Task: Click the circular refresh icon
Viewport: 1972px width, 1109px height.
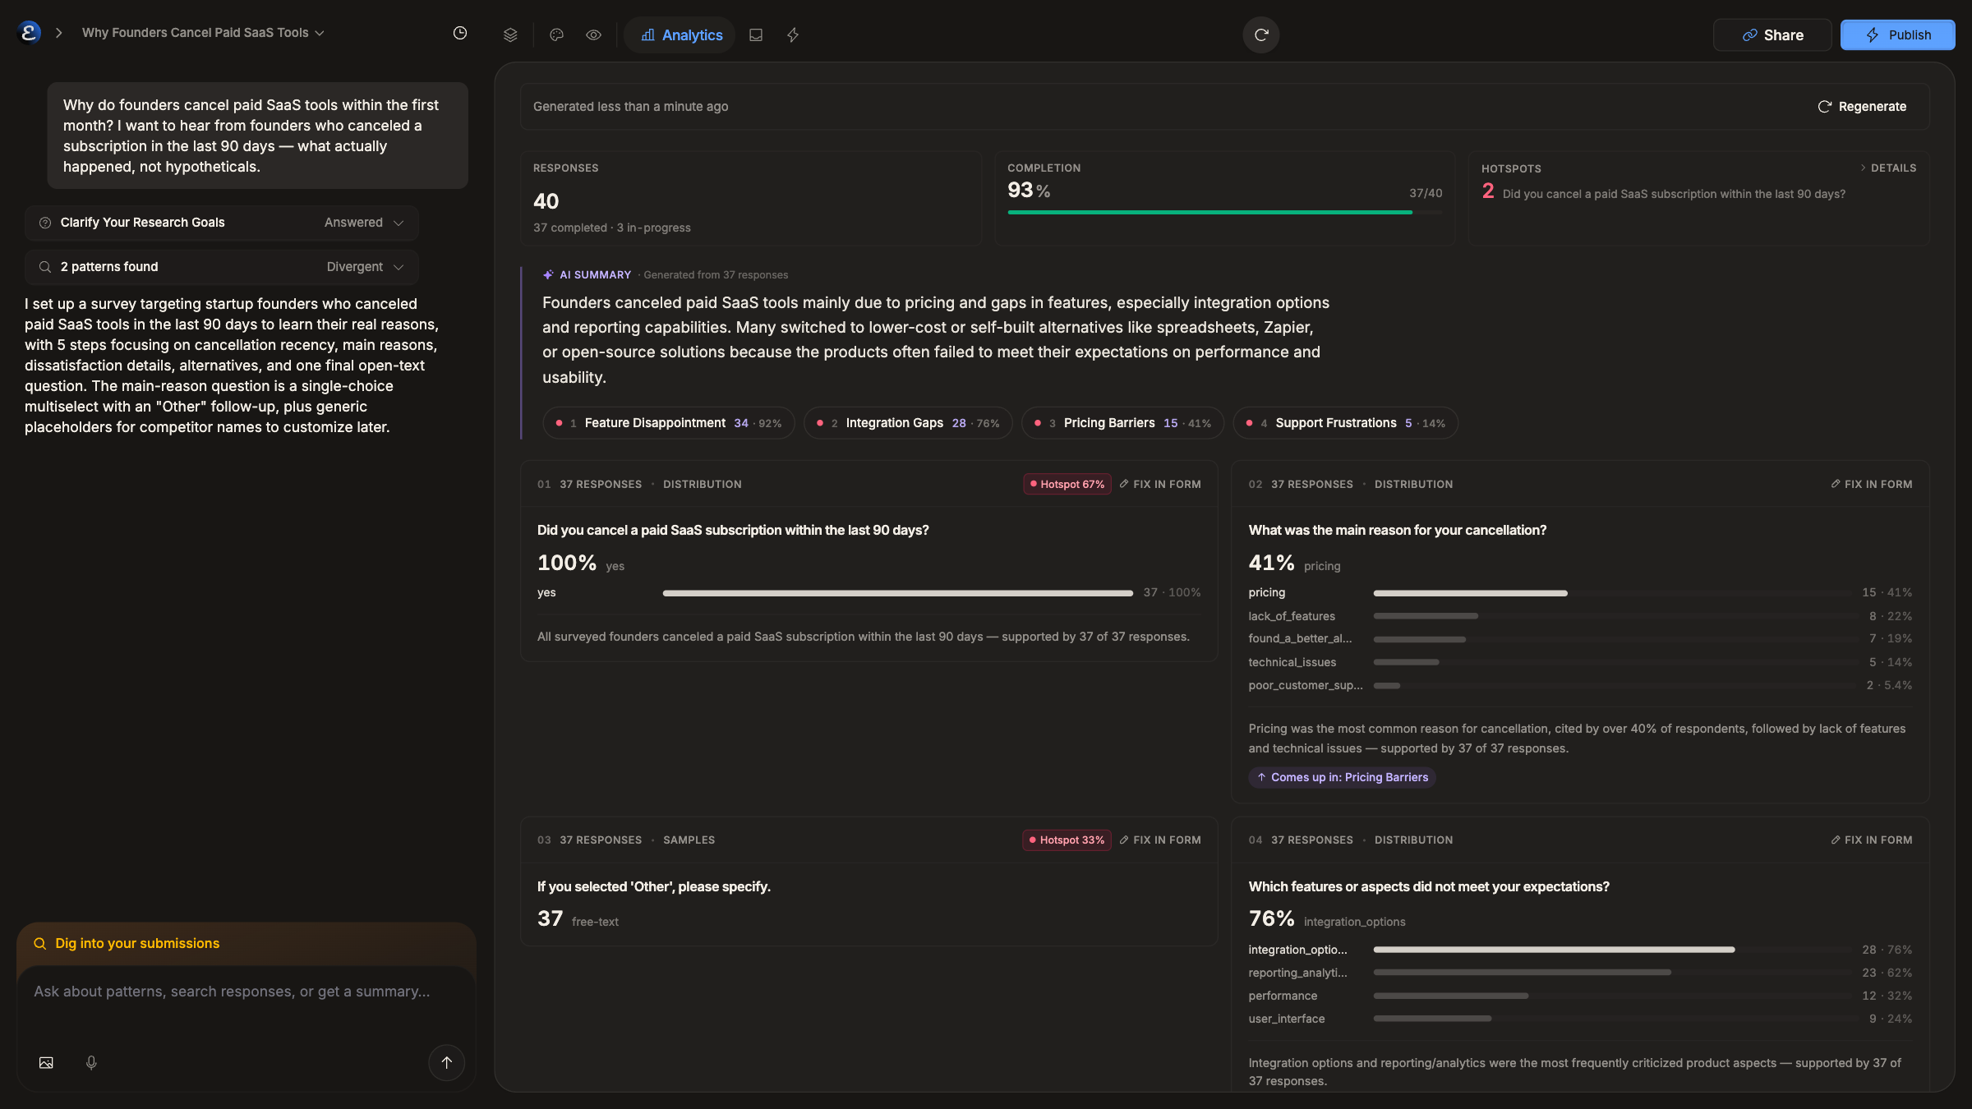Action: 1261,35
